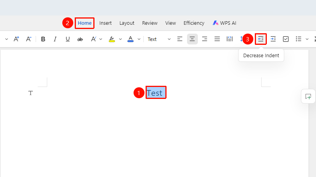316x177 pixels.
Task: Click the add comment button
Action: pos(308,97)
